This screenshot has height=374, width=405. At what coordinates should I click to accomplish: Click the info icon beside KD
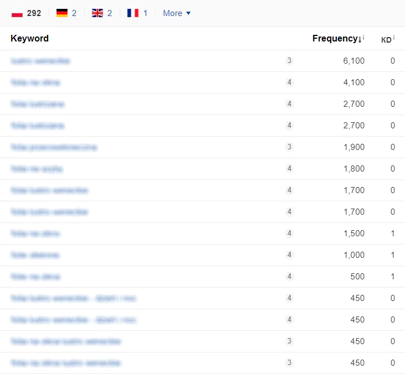point(394,38)
